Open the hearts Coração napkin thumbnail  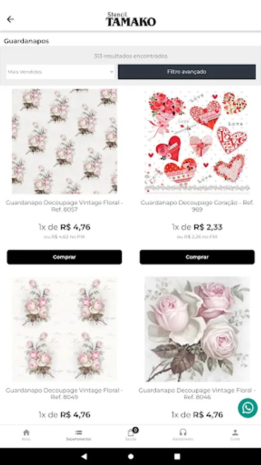[197, 142]
